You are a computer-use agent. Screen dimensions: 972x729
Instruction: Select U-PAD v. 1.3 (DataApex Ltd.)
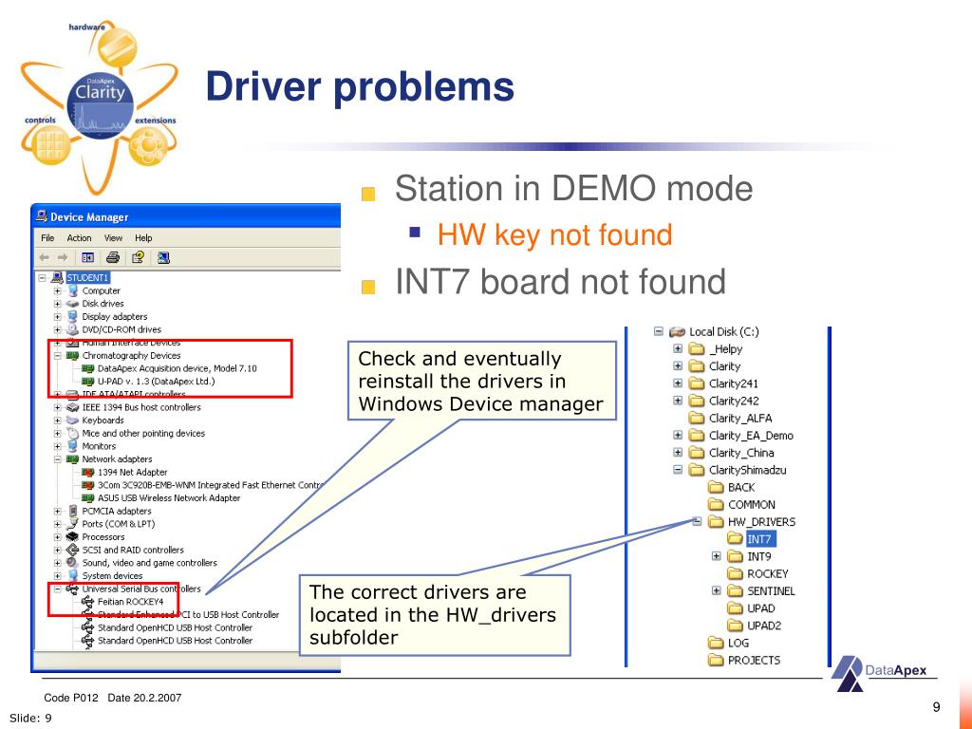point(157,382)
